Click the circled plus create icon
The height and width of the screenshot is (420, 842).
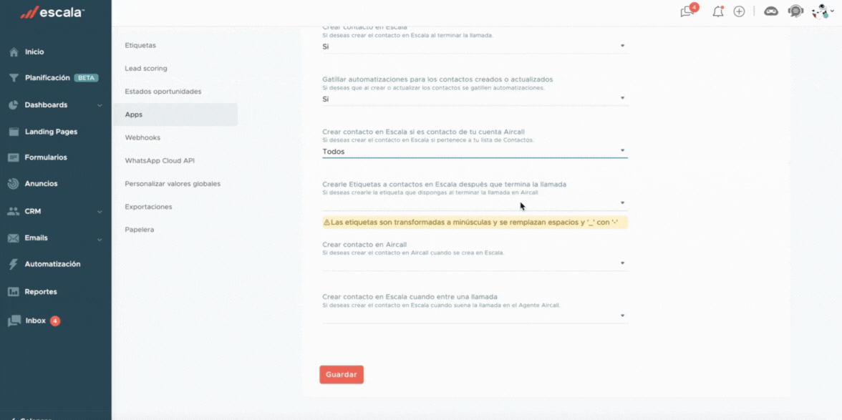(740, 11)
